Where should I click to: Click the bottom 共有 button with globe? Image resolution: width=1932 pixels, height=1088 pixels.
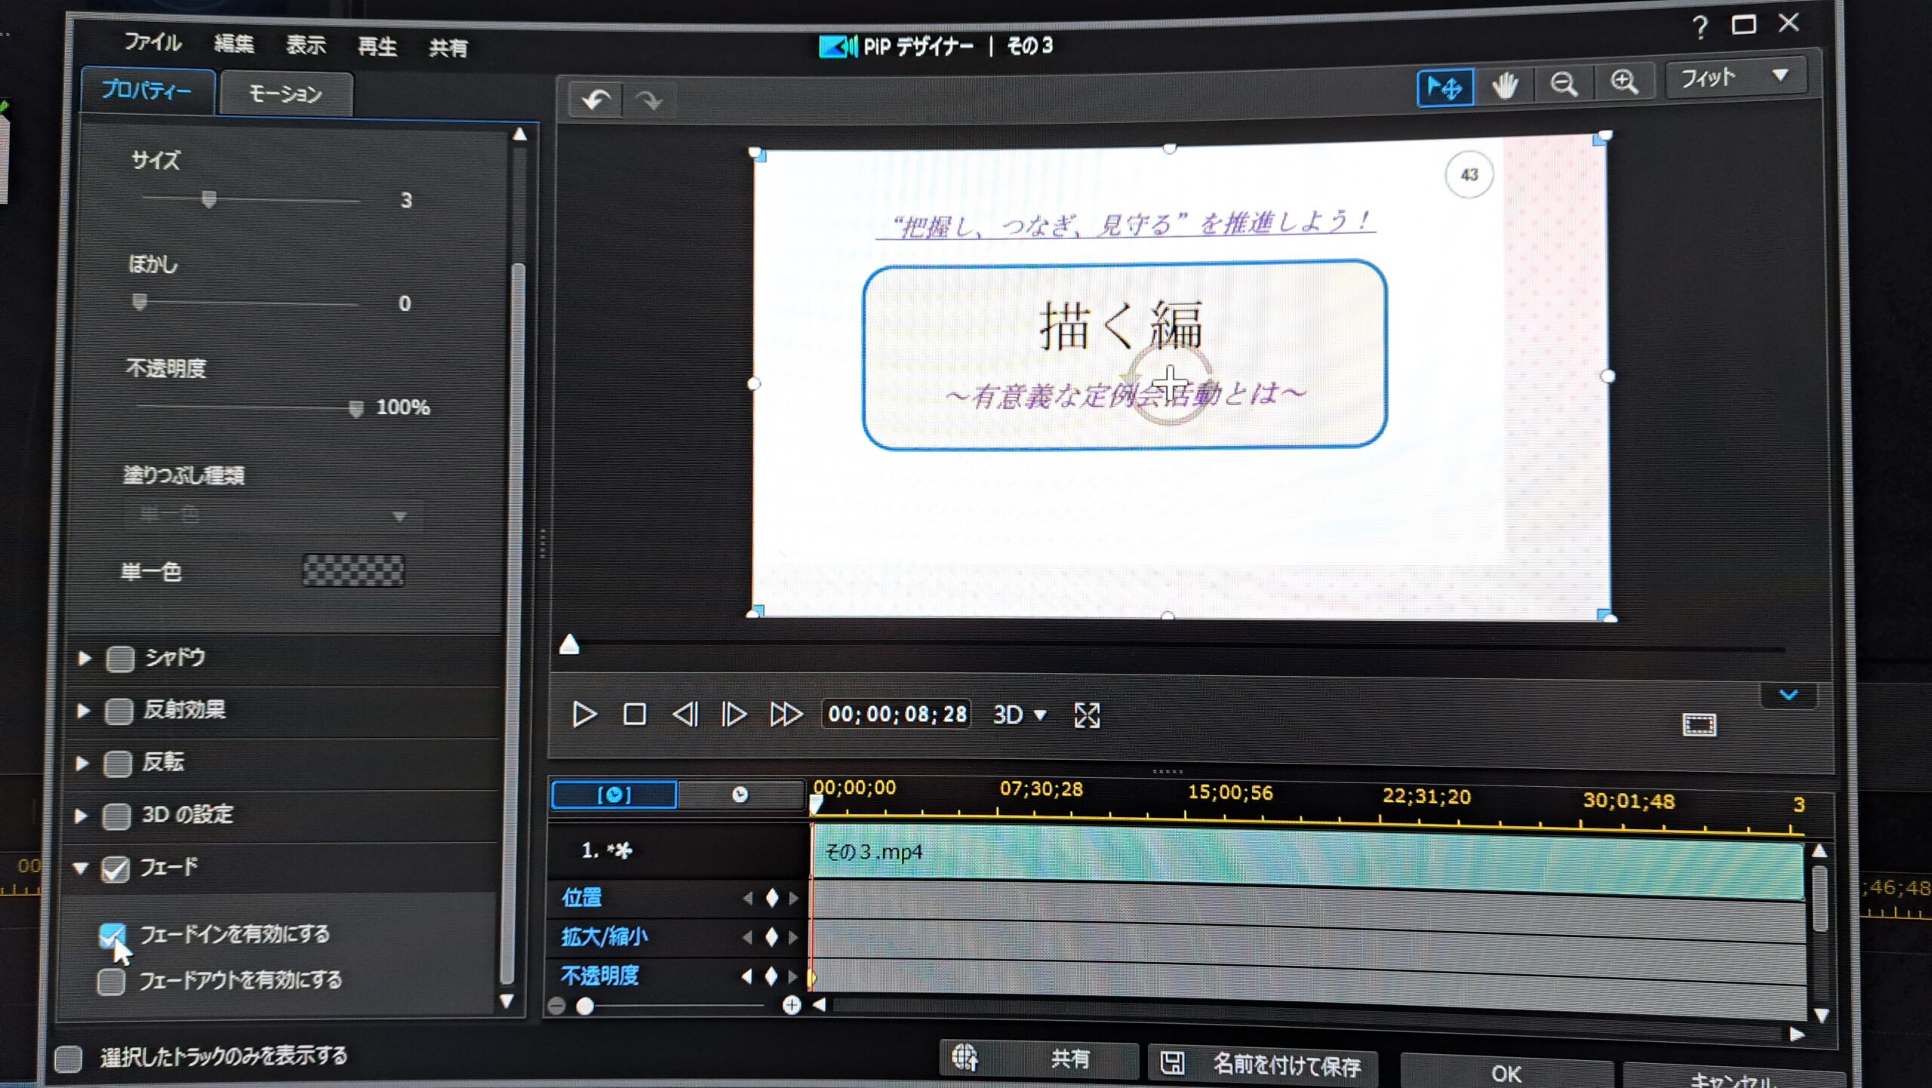pos(1038,1059)
